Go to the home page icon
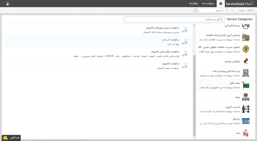 point(221,4)
